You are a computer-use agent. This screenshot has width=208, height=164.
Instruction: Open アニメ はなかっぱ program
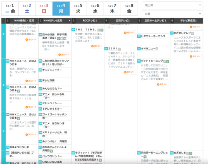pos(53,125)
